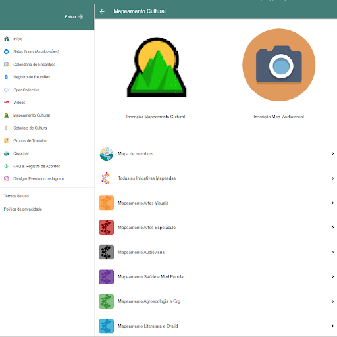The width and height of the screenshot is (337, 337).
Task: Click the Início home icon
Action: (7, 39)
